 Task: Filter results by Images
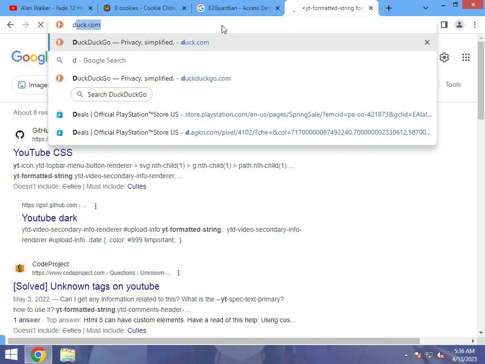(30, 85)
